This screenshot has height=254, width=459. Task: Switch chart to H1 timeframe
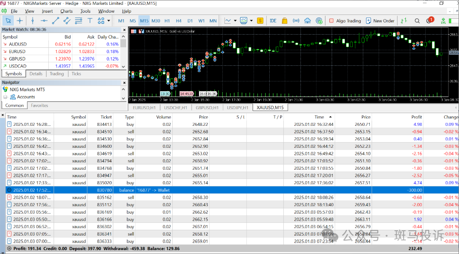pos(167,21)
